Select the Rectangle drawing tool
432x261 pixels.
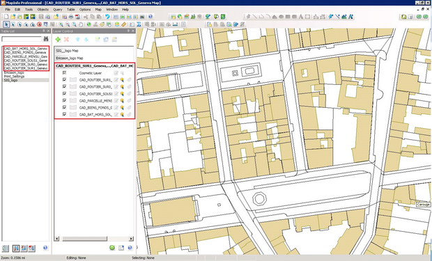click(288, 17)
